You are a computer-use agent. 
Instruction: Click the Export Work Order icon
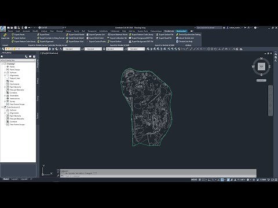click(87, 38)
